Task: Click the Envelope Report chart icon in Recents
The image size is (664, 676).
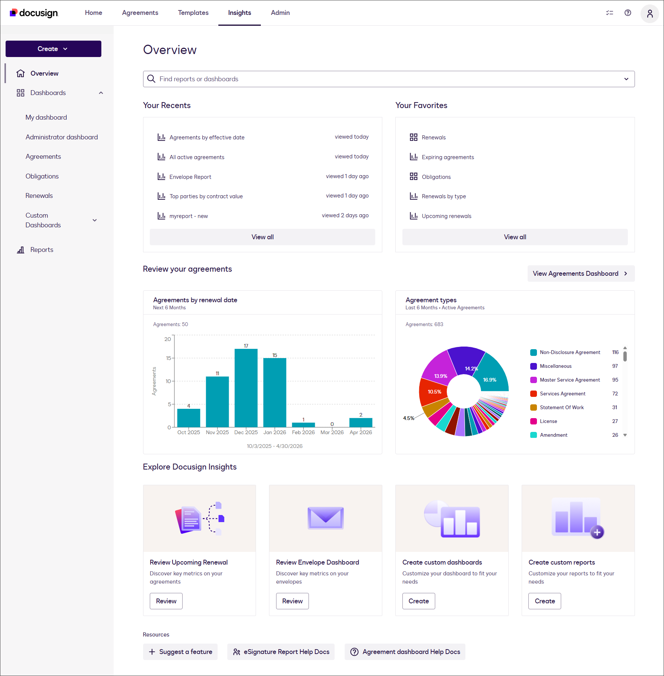Action: (x=161, y=177)
